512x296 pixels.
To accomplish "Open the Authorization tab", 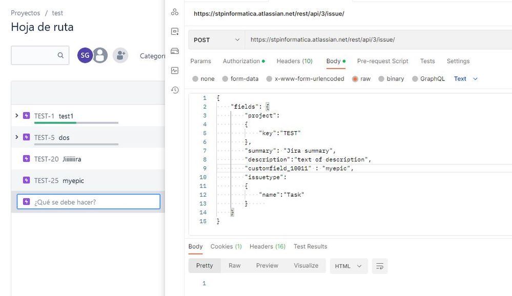I will [x=243, y=61].
